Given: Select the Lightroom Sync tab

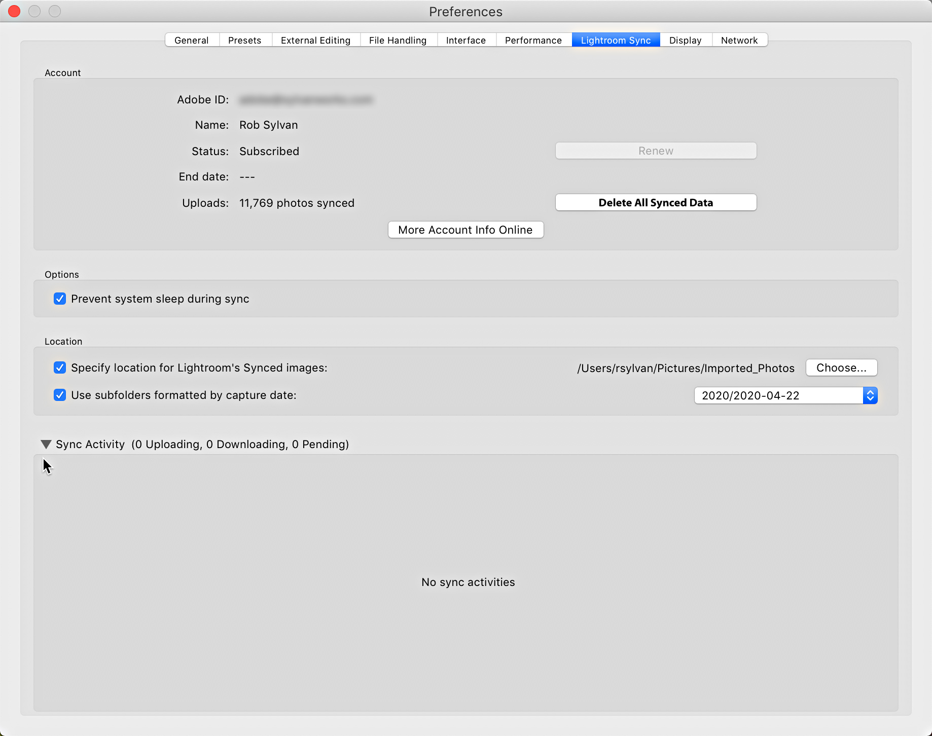Looking at the screenshot, I should pyautogui.click(x=616, y=40).
